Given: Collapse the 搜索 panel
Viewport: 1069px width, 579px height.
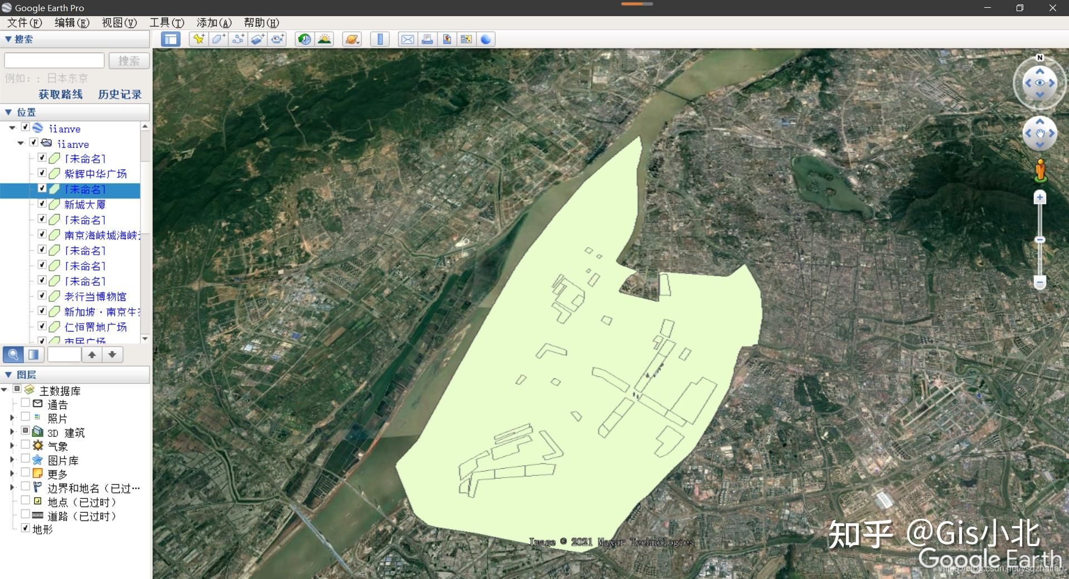Looking at the screenshot, I should pyautogui.click(x=8, y=39).
